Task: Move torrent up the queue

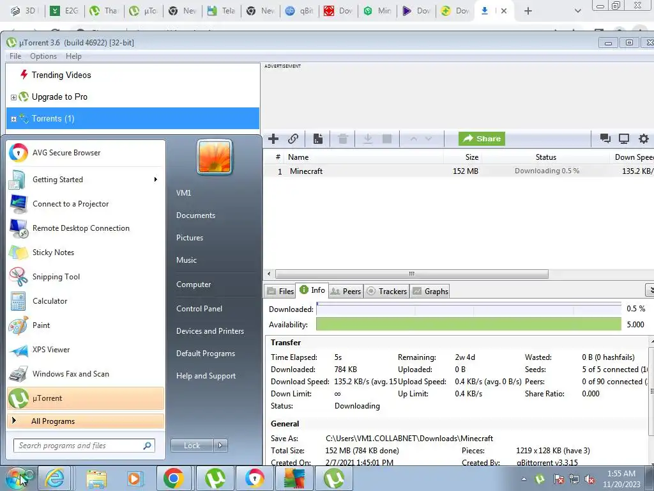Action: (413, 139)
